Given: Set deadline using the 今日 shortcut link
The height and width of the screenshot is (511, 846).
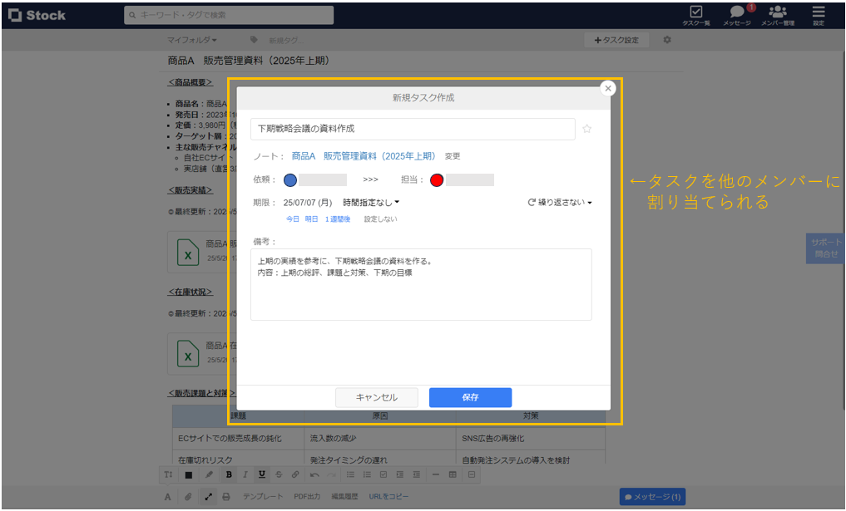Looking at the screenshot, I should click(292, 219).
